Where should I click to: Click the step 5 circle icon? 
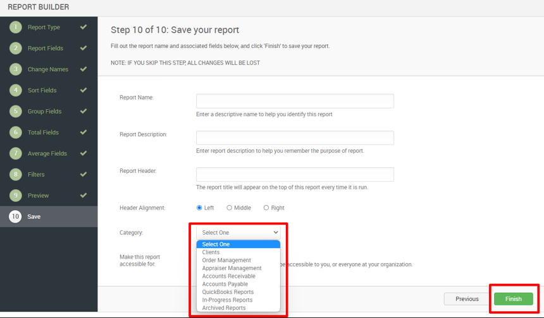pos(16,112)
